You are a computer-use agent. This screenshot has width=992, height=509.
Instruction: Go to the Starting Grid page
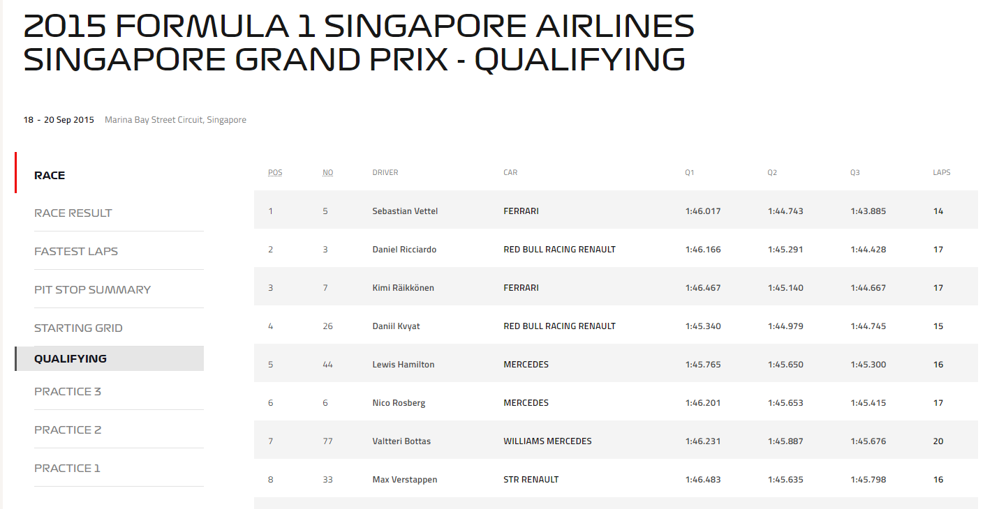point(78,328)
